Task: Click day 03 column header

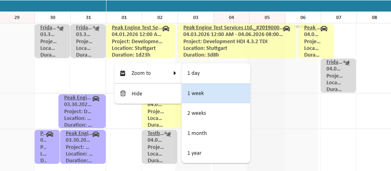Action: [x=196, y=18]
